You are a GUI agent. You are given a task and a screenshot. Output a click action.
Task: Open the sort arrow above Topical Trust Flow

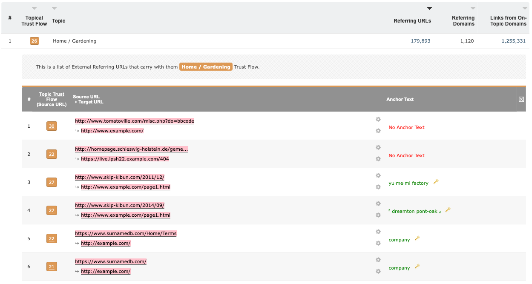34,8
